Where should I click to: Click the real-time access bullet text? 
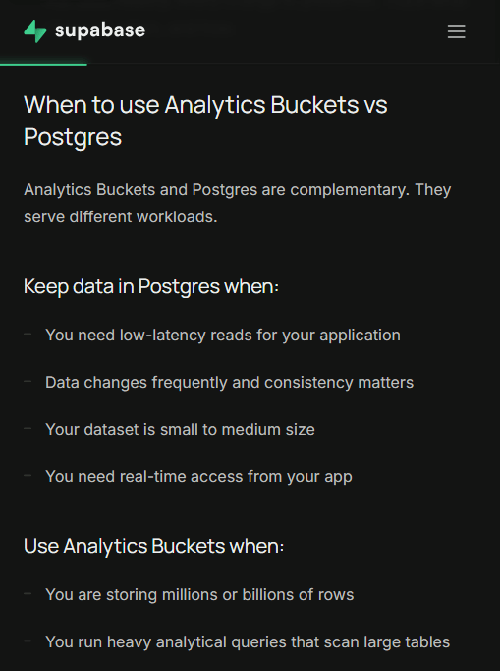coord(198,477)
